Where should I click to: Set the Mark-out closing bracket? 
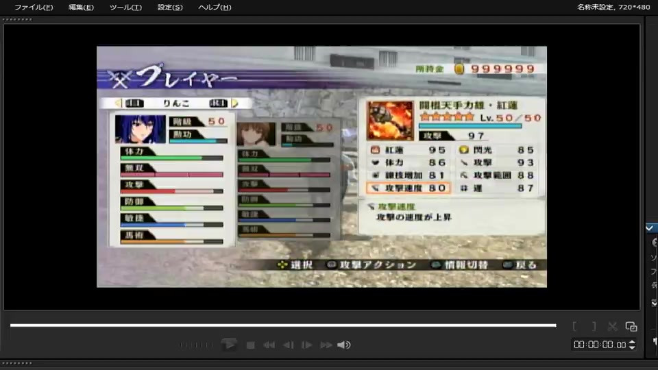594,326
